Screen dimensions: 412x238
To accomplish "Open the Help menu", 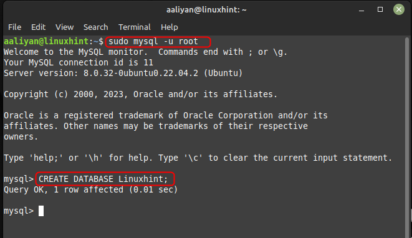I will pos(169,27).
